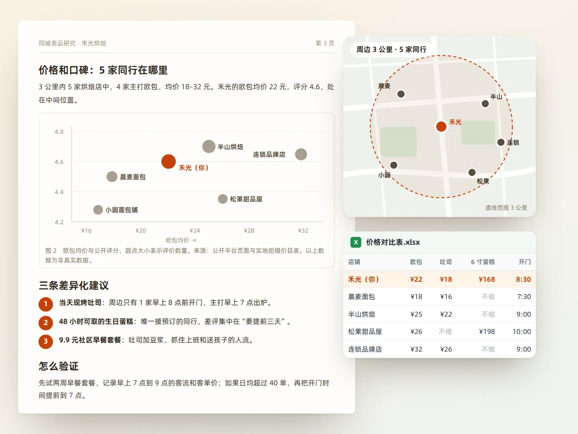Select the 晨麦 marker dot on the map
This screenshot has width=578, height=434.
[x=401, y=94]
